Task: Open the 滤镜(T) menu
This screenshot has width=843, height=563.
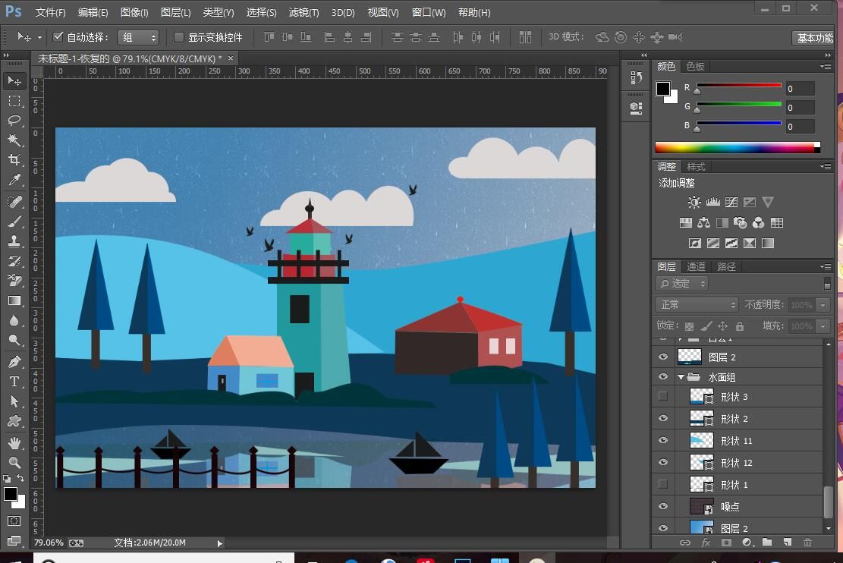Action: 304,13
